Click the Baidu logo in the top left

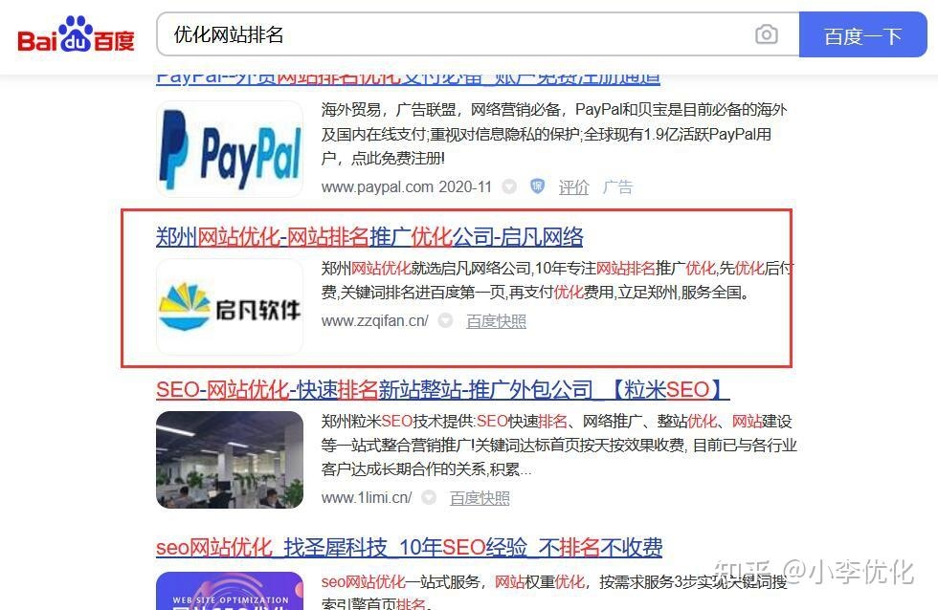(x=75, y=34)
